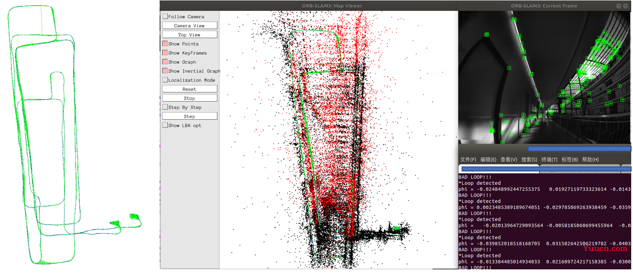
Task: Click terminal line phi = 0.0023485389189674051
Action: 545,207
